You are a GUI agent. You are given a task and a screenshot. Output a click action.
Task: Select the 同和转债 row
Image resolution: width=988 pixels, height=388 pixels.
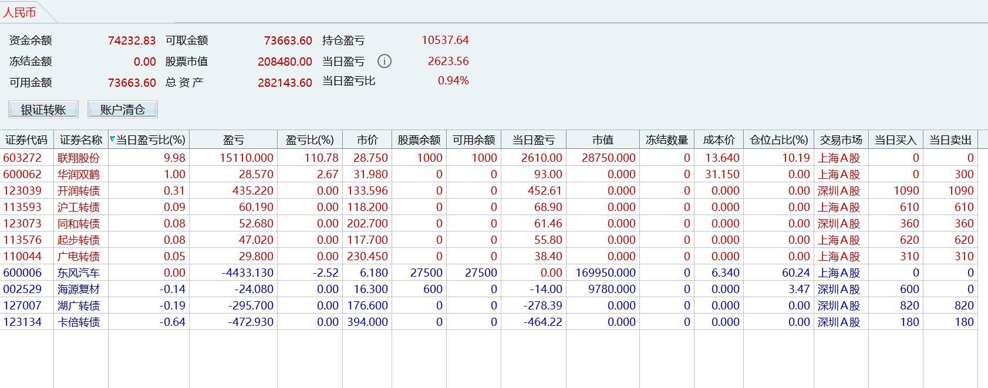click(488, 223)
